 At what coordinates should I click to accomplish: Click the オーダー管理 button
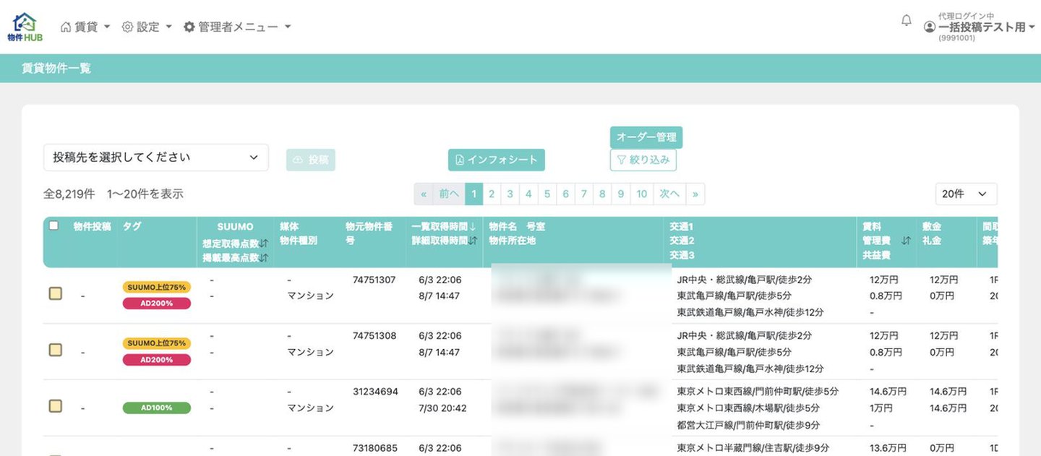pyautogui.click(x=646, y=137)
